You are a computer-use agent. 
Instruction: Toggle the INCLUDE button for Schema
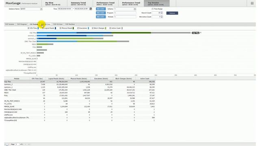point(101,9)
